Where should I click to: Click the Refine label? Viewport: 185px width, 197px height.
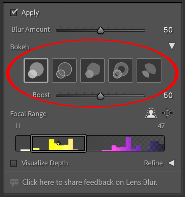pyautogui.click(x=153, y=163)
